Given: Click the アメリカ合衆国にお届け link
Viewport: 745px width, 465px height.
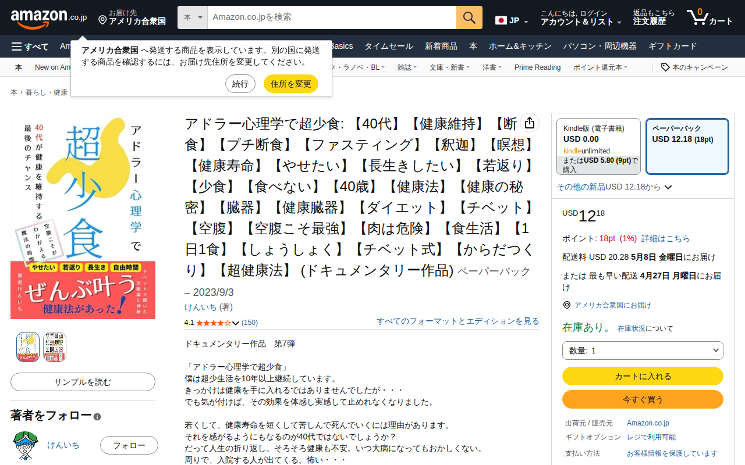Looking at the screenshot, I should 613,305.
